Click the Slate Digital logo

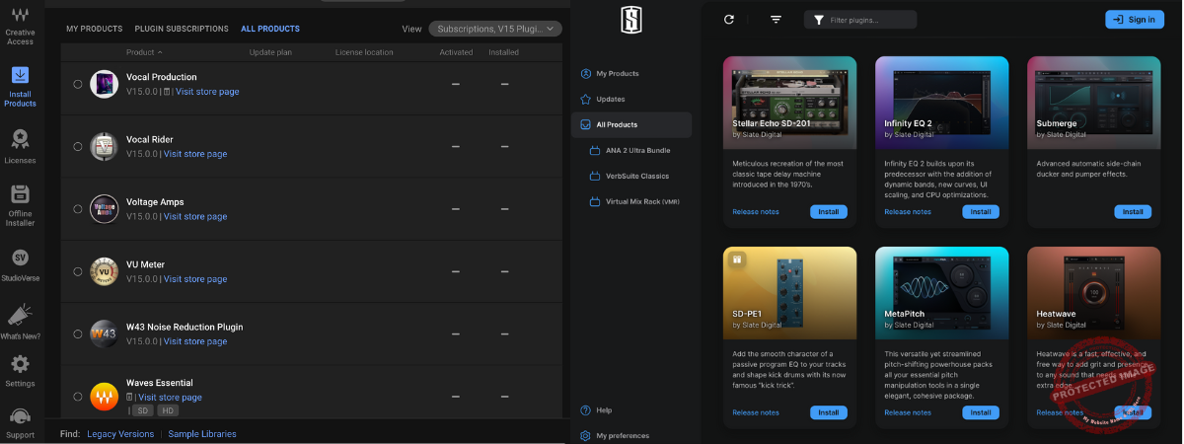(632, 20)
